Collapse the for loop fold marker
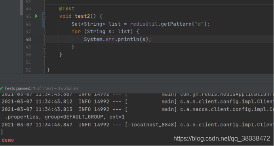Image resolution: width=274 pixels, height=146 pixels. tap(45, 32)
